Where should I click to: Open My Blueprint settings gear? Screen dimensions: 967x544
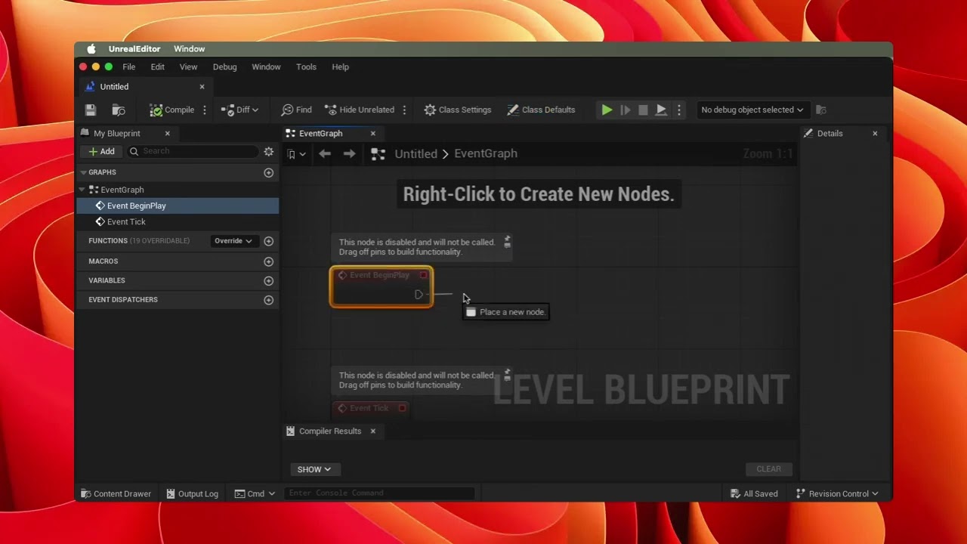(268, 152)
